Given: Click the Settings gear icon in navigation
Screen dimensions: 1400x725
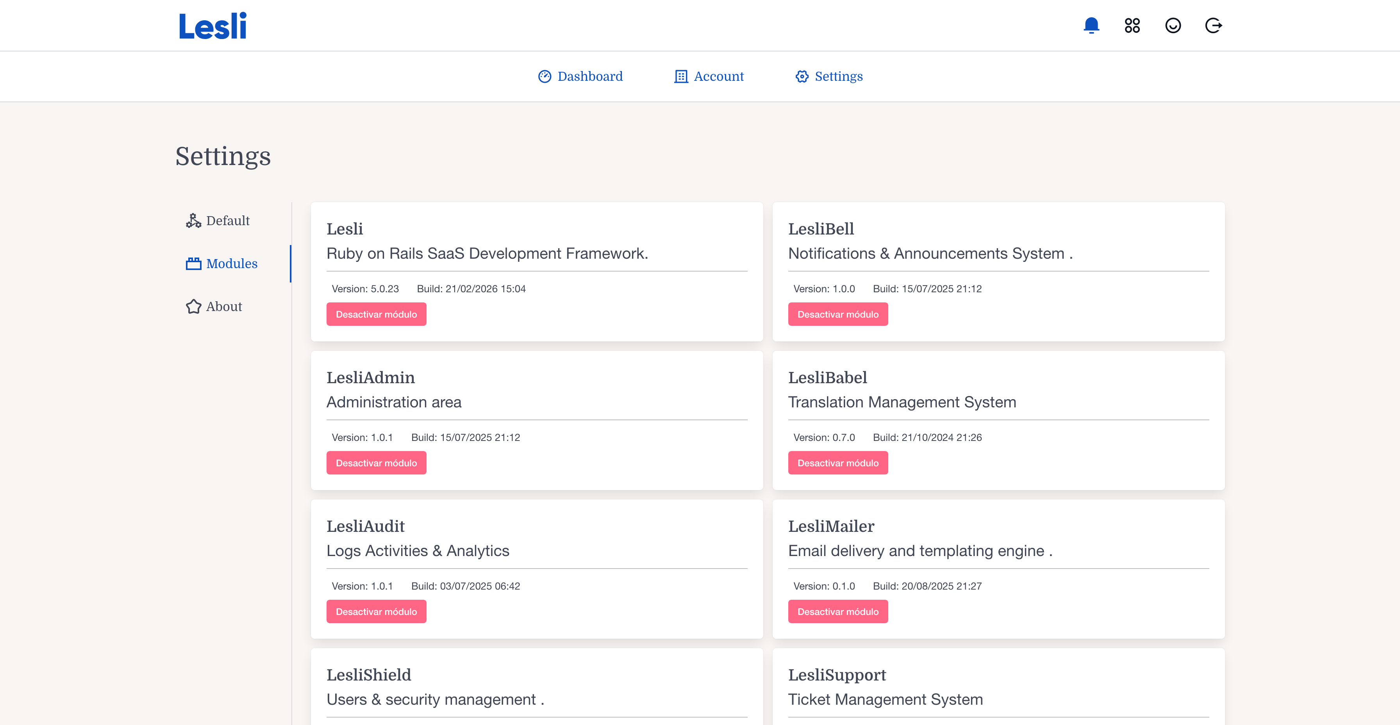Looking at the screenshot, I should (802, 76).
